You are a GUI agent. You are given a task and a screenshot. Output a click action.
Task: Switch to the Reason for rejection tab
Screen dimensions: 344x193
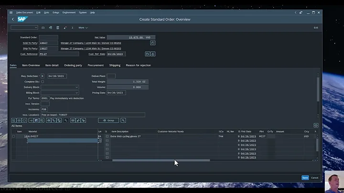click(138, 65)
